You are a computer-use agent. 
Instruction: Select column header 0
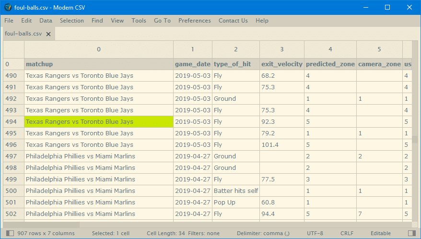click(x=99, y=49)
